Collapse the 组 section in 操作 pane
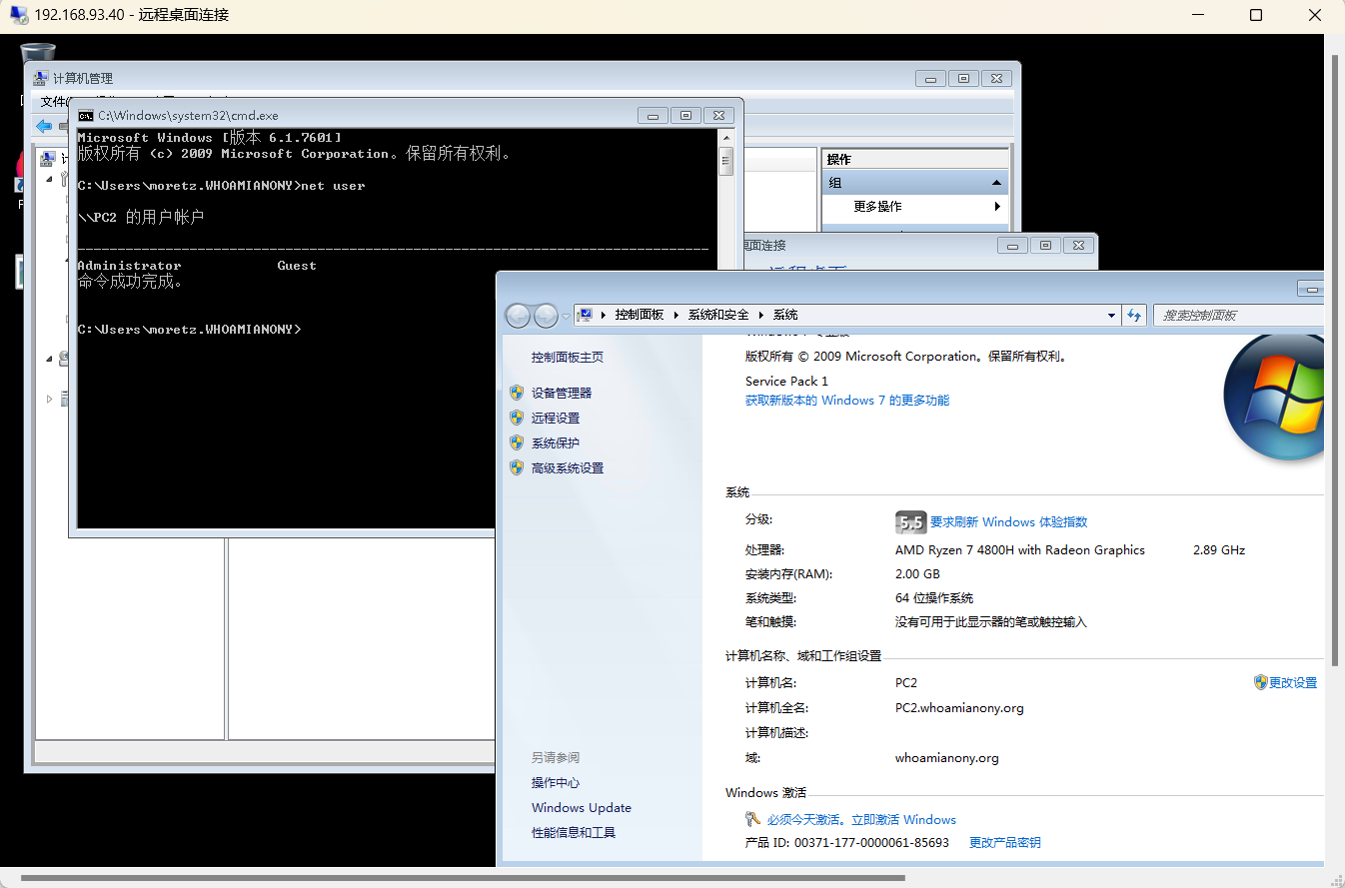This screenshot has height=888, width=1345. [996, 183]
